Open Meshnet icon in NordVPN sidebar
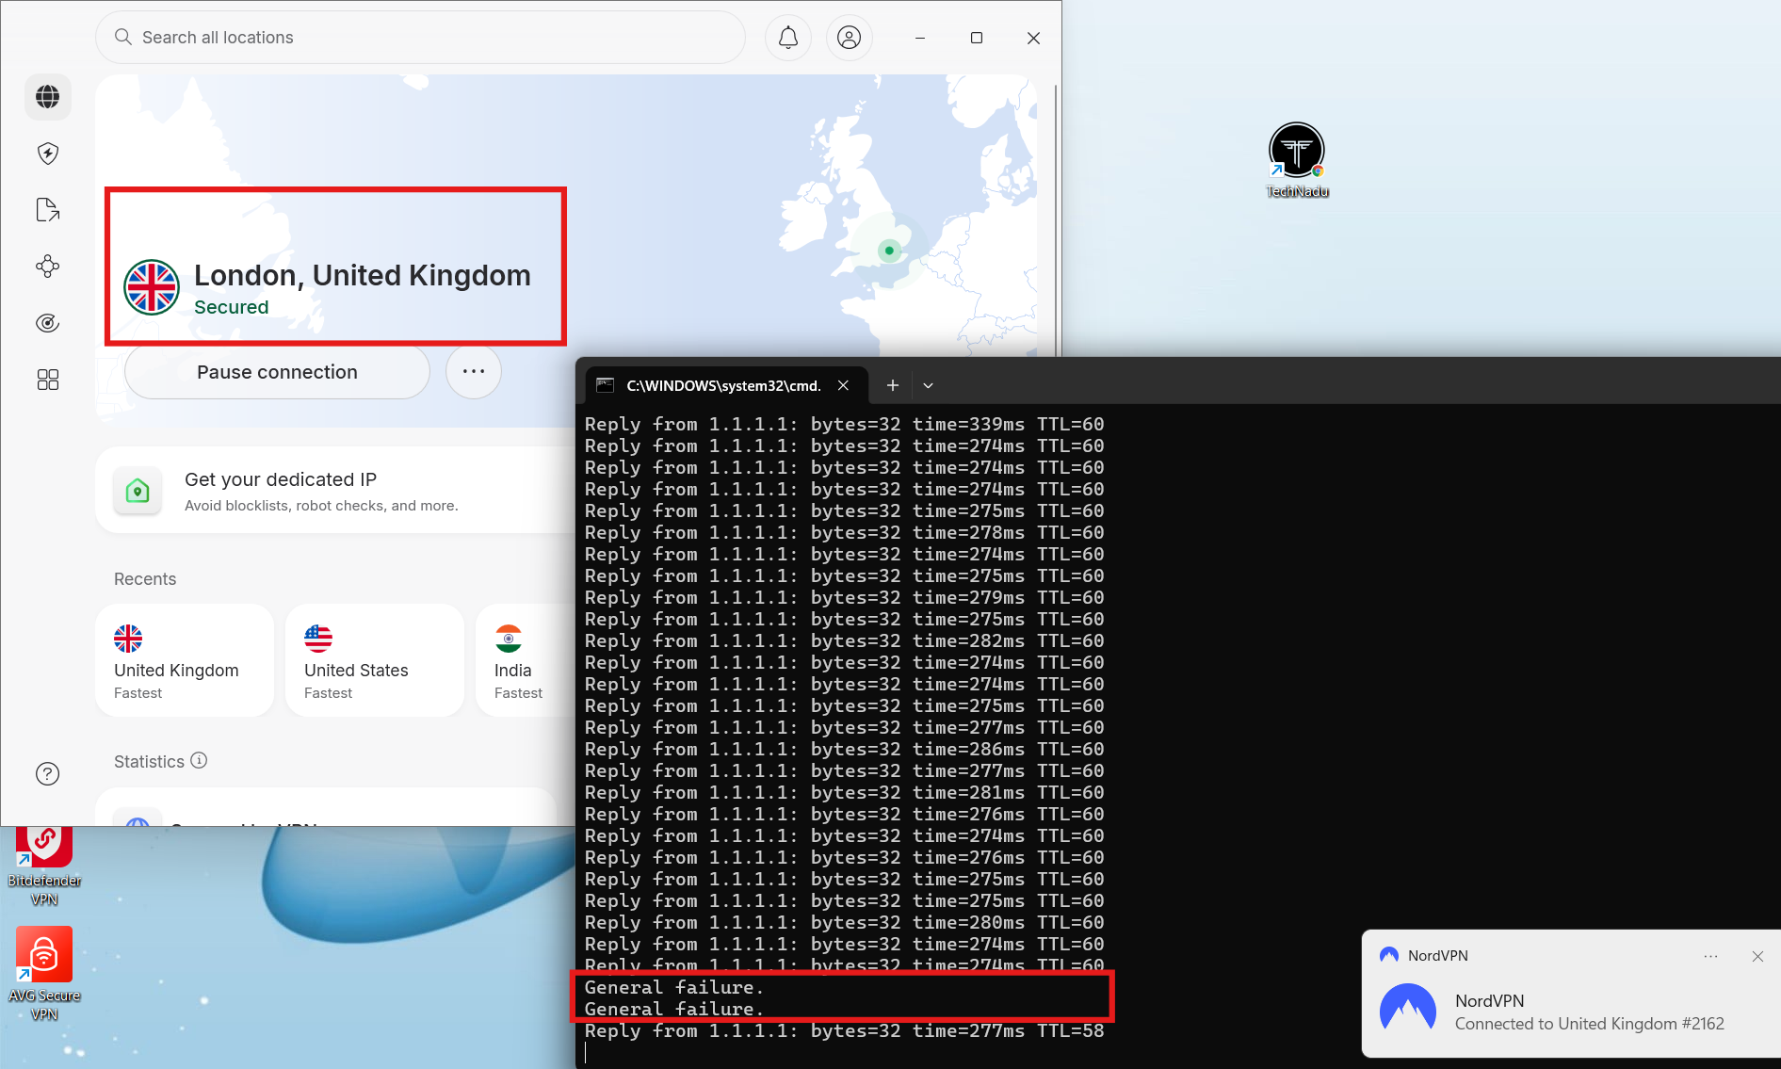 point(48,267)
